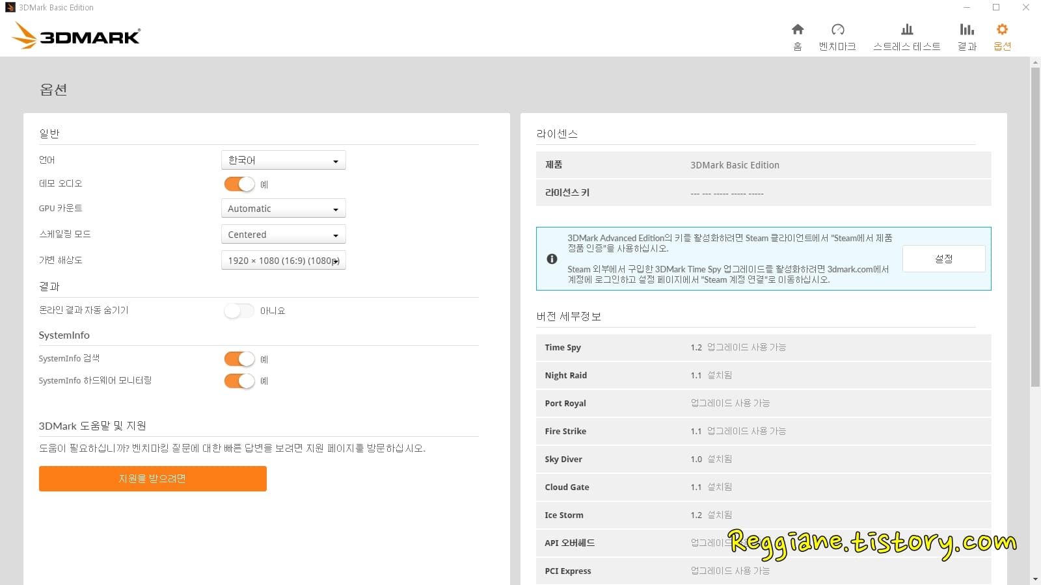Screen dimensions: 1041x585
Task: Click the 버전 세부정보 section heading
Action: click(x=569, y=317)
